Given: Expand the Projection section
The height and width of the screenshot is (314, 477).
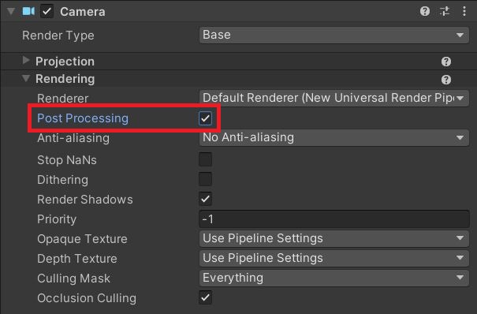Looking at the screenshot, I should click(x=26, y=60).
